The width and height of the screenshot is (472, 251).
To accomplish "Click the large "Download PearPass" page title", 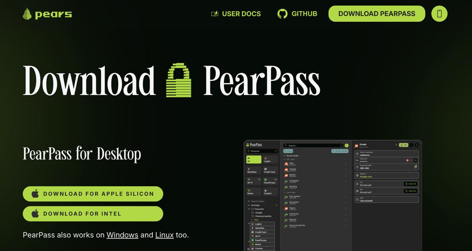I will tap(171, 80).
